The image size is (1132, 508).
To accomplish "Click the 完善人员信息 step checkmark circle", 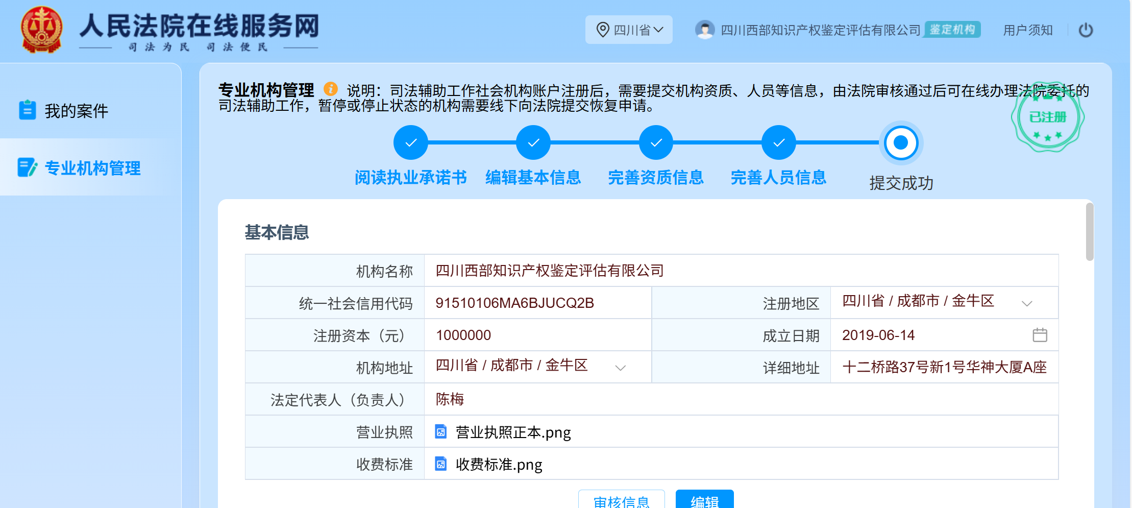I will tap(778, 142).
